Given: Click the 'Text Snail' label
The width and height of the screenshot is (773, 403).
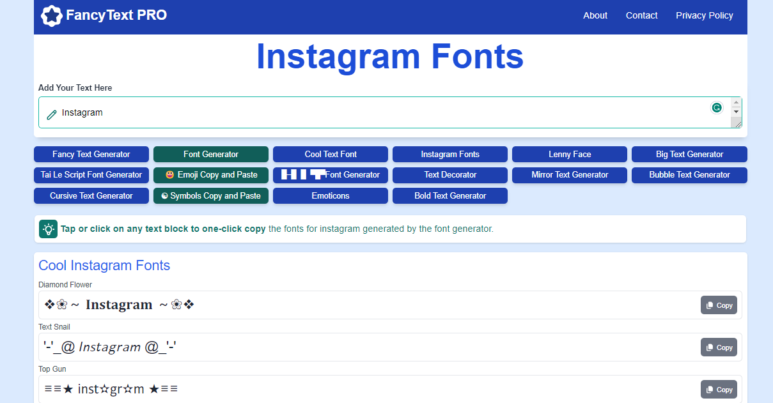Looking at the screenshot, I should [x=54, y=327].
